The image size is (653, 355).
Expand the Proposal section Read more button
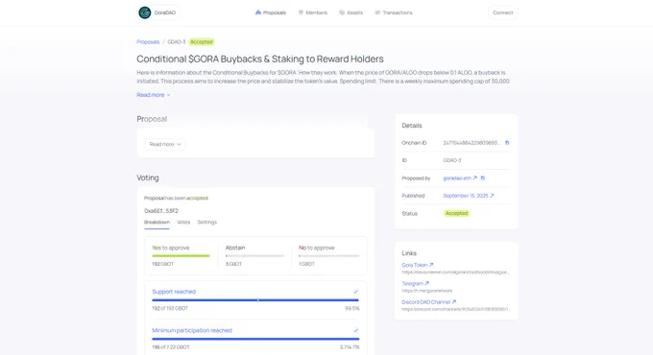pos(165,145)
